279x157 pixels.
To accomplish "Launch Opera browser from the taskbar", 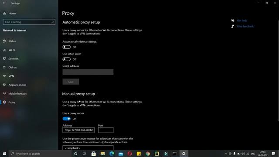I will pos(130,154).
